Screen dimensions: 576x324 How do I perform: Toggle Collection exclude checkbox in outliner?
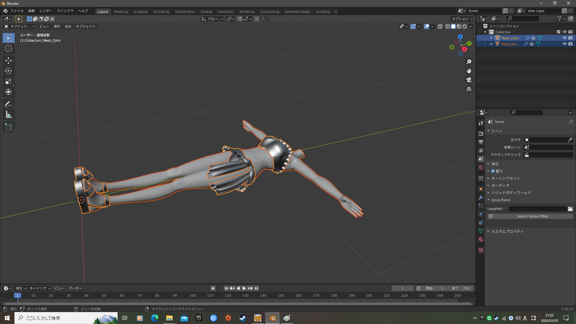[559, 32]
